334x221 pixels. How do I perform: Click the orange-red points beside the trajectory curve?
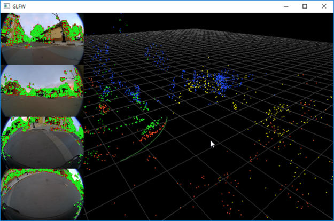[149, 135]
